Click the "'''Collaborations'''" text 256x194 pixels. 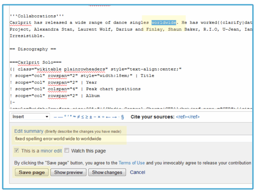click(37, 16)
